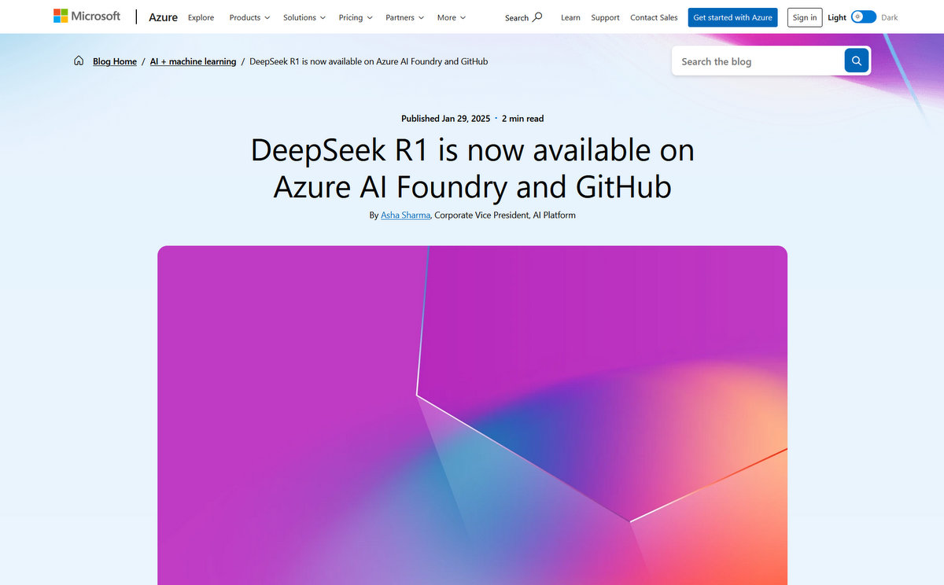Click Contact Sales
Viewport: 944px width, 585px height.
(654, 17)
